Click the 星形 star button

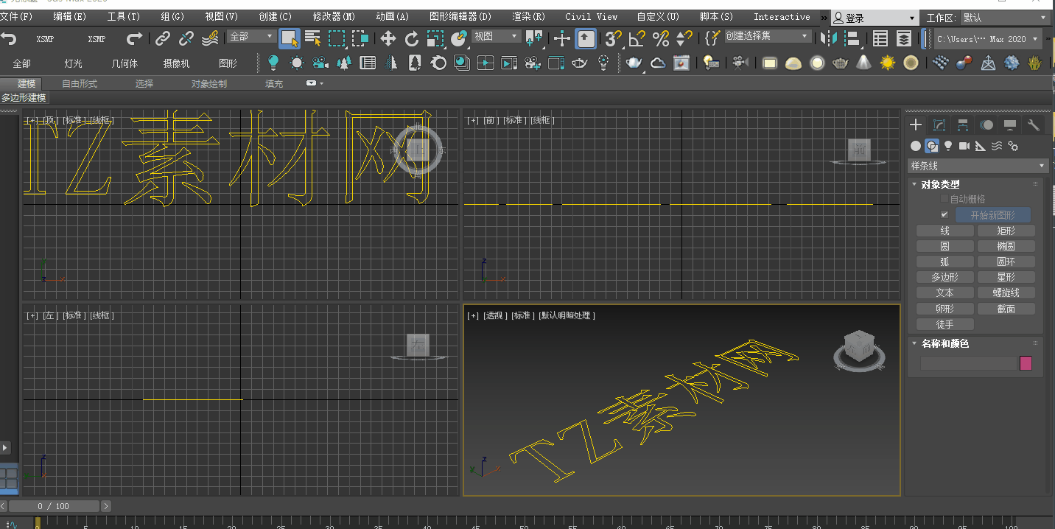1006,277
